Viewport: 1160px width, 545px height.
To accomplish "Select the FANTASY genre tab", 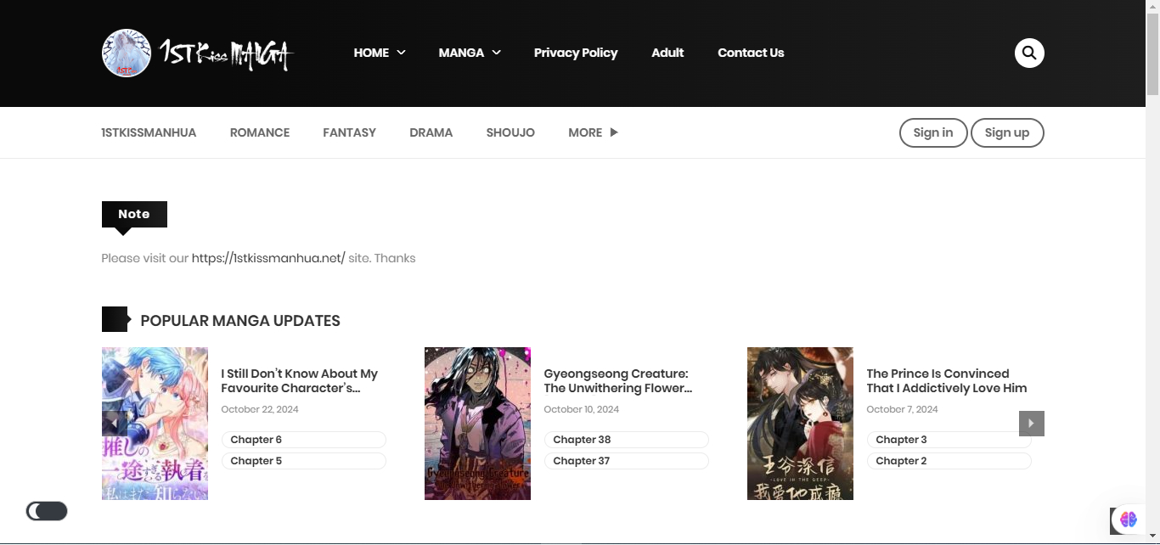I will click(349, 132).
